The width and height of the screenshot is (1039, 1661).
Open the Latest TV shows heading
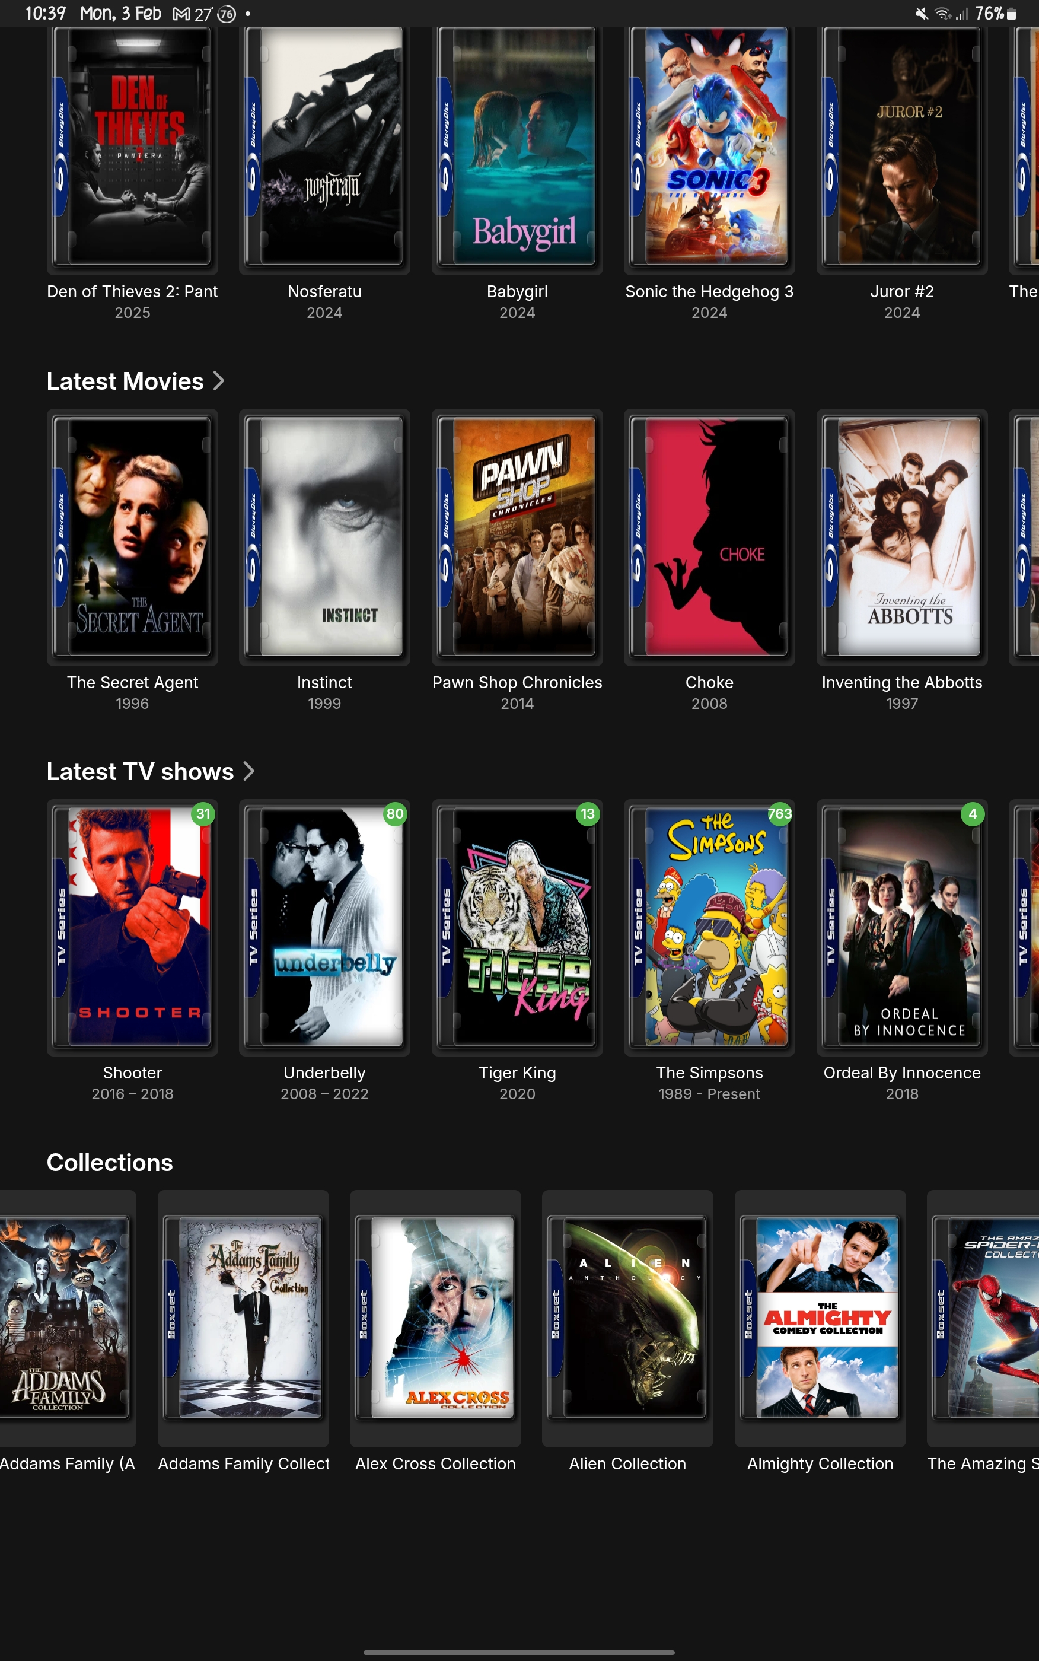tap(140, 771)
